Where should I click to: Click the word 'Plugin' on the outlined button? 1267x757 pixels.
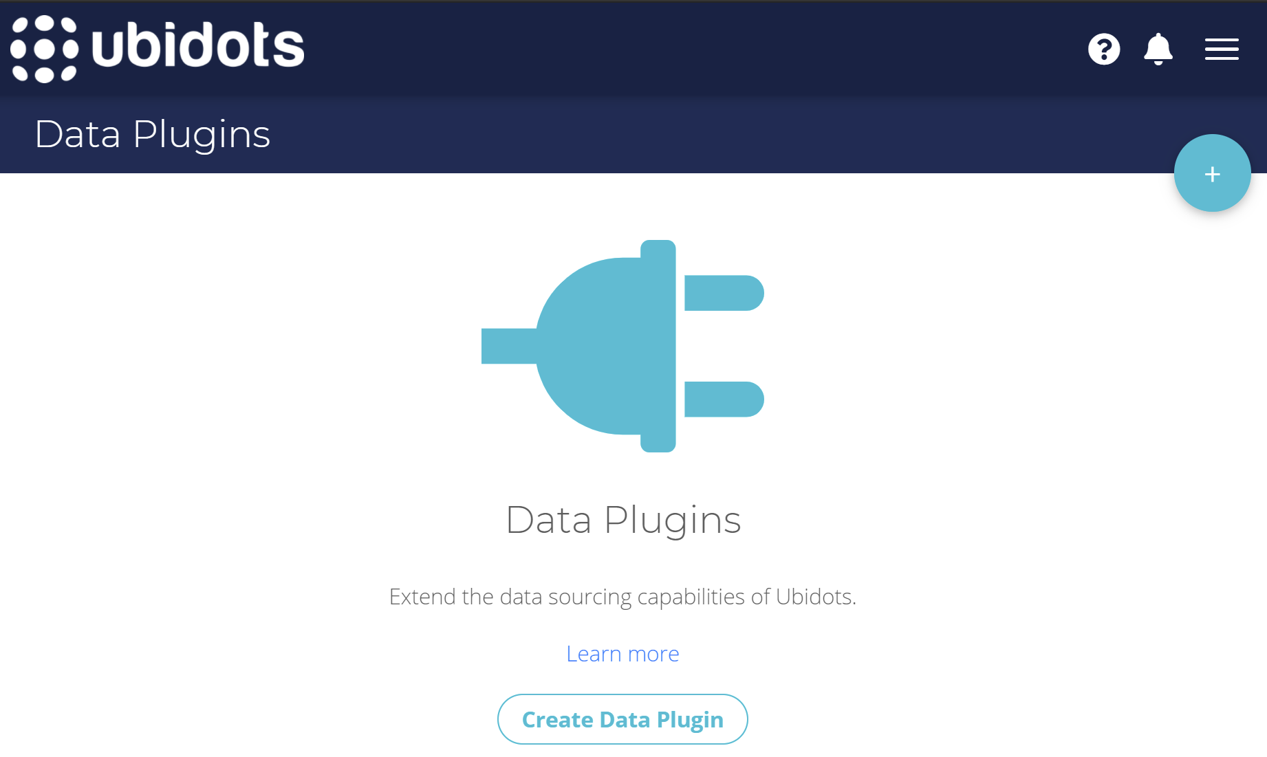690,720
